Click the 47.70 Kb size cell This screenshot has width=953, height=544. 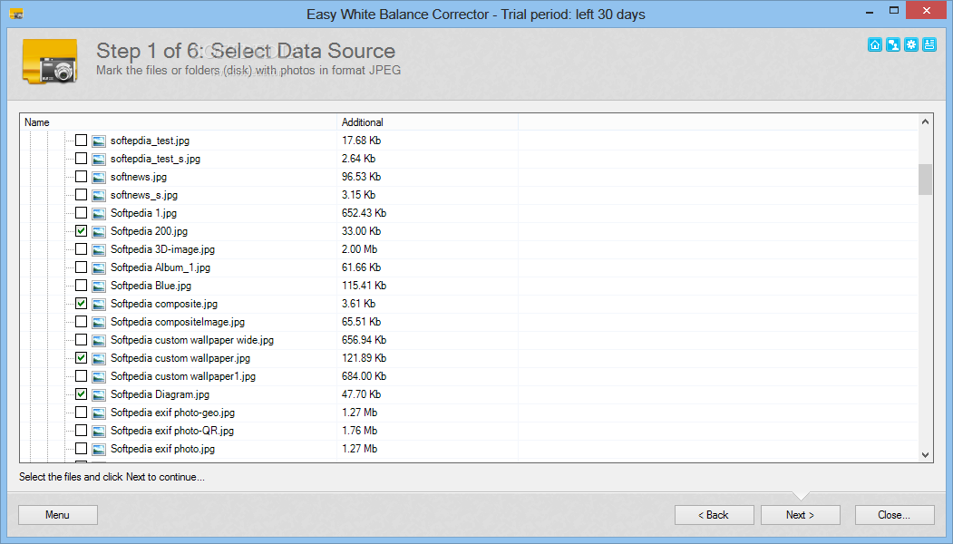[361, 393]
